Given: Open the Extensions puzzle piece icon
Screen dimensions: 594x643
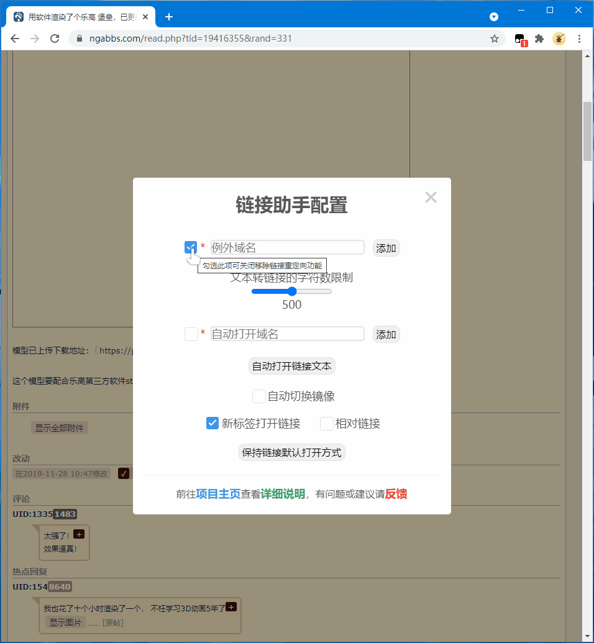Looking at the screenshot, I should (540, 39).
